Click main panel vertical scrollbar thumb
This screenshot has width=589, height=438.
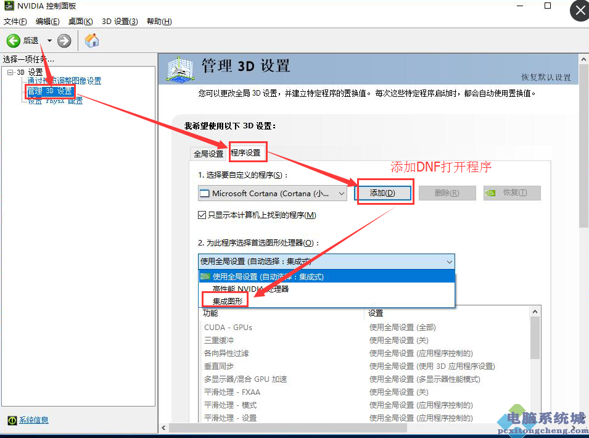pos(583,146)
